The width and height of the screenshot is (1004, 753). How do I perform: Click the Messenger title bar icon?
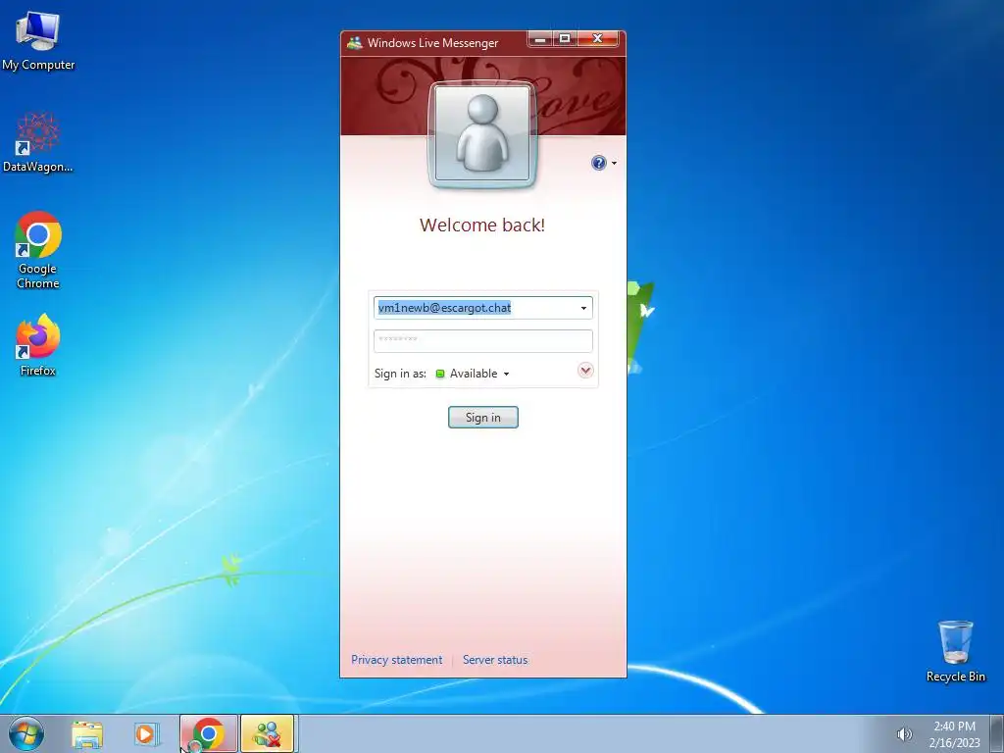[354, 43]
